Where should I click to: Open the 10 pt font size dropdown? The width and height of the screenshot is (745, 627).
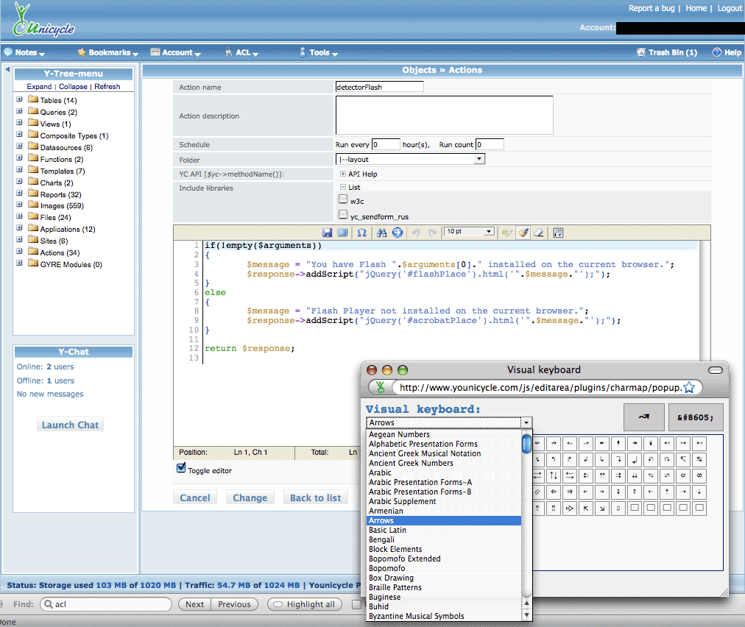click(x=469, y=232)
